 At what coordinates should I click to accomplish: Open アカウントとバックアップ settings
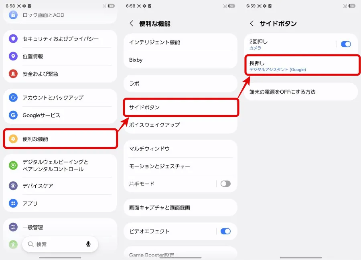(60, 98)
